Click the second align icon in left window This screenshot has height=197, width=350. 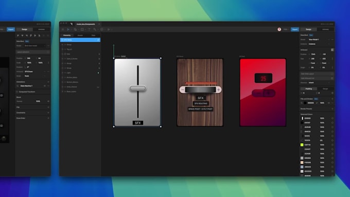(x=22, y=35)
